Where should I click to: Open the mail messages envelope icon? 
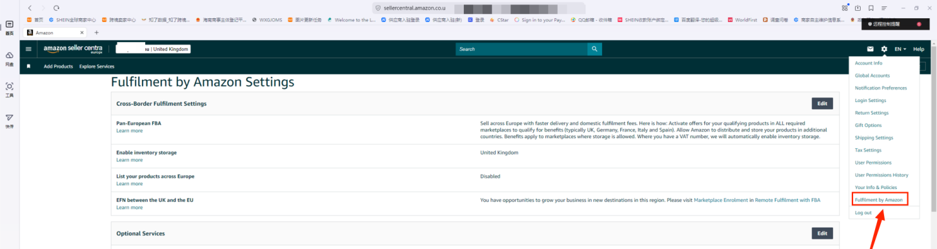[870, 49]
